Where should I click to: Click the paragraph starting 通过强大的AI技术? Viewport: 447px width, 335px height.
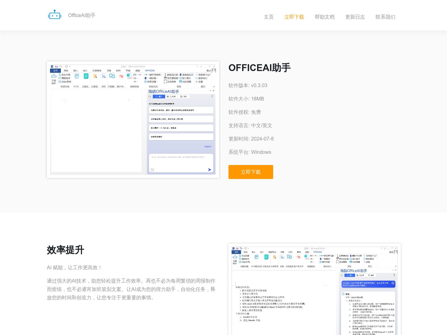click(131, 289)
